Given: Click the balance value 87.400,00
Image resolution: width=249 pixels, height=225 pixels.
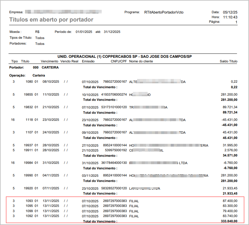Looking at the screenshot, I should point(229,201).
